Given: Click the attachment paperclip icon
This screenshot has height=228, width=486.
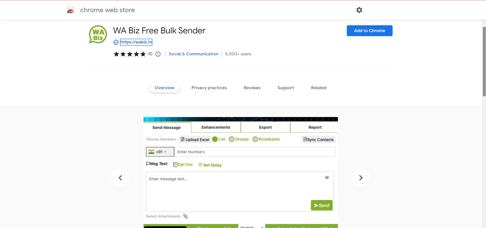Looking at the screenshot, I should (186, 216).
